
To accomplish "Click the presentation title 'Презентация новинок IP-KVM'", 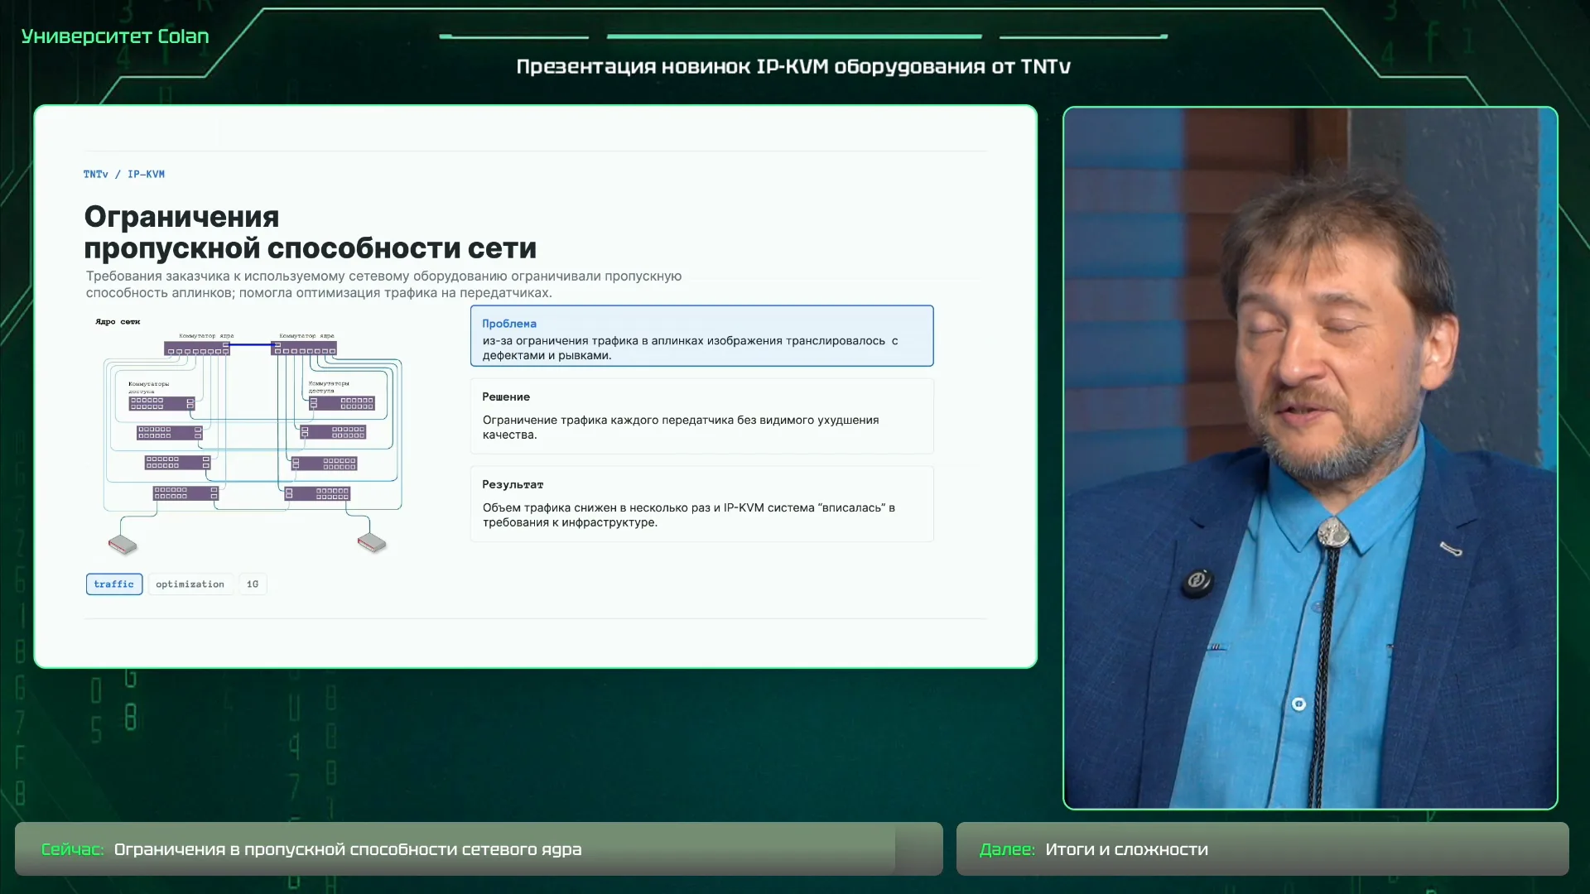I will pyautogui.click(x=793, y=66).
